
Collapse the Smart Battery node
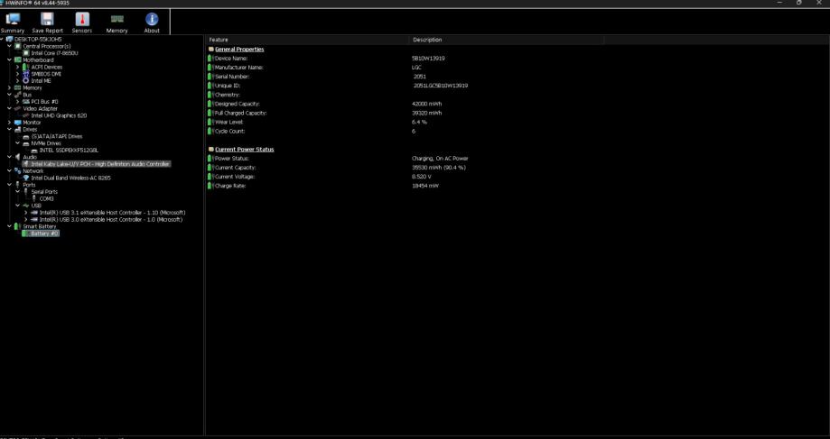(x=10, y=226)
